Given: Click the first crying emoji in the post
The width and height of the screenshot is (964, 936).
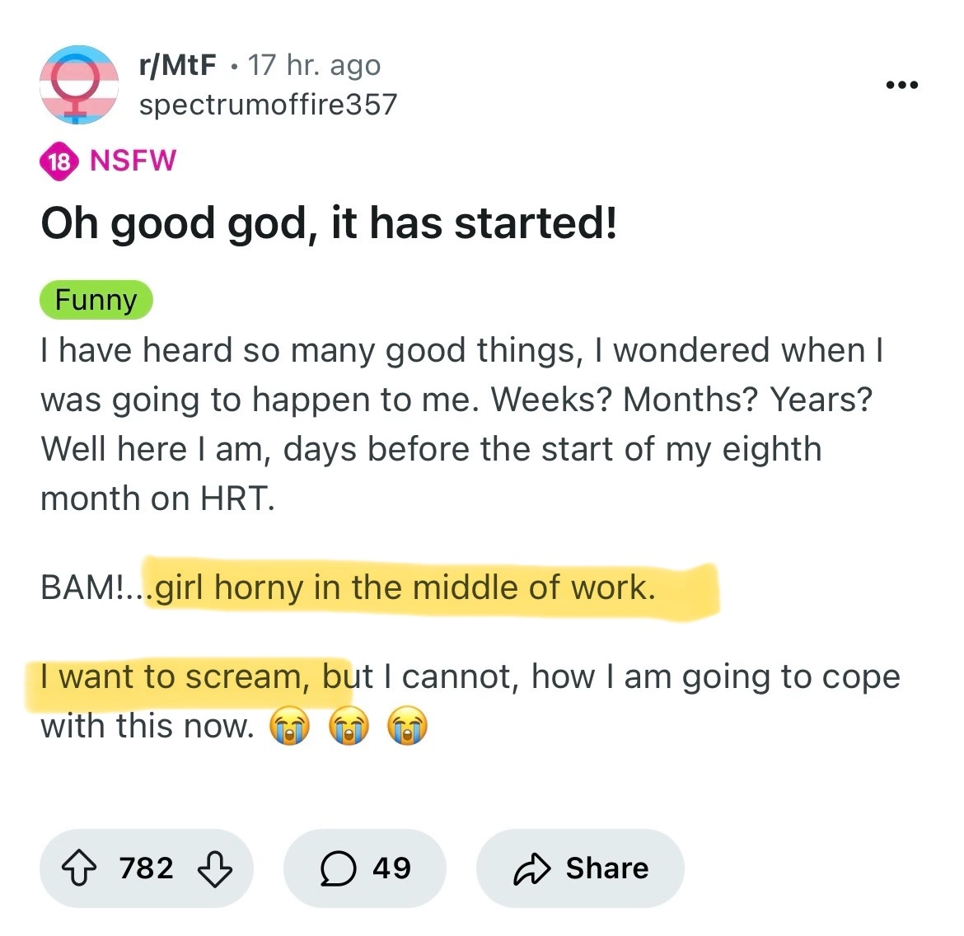Looking at the screenshot, I should point(290,728).
